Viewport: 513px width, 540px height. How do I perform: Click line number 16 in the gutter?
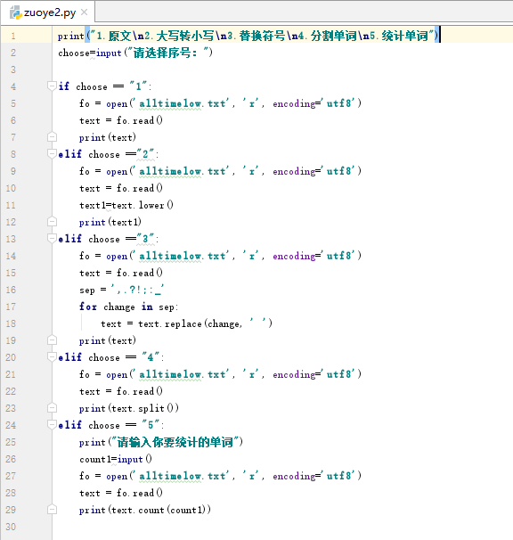(x=11, y=290)
